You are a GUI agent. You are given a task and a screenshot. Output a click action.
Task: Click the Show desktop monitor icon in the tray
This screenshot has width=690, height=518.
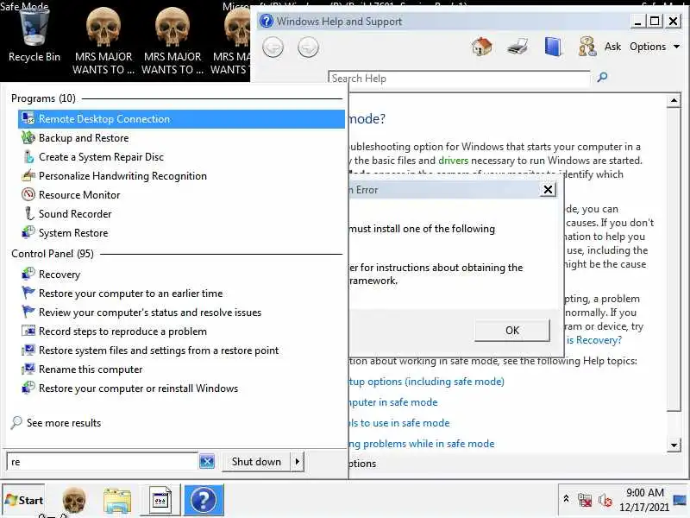point(680,500)
